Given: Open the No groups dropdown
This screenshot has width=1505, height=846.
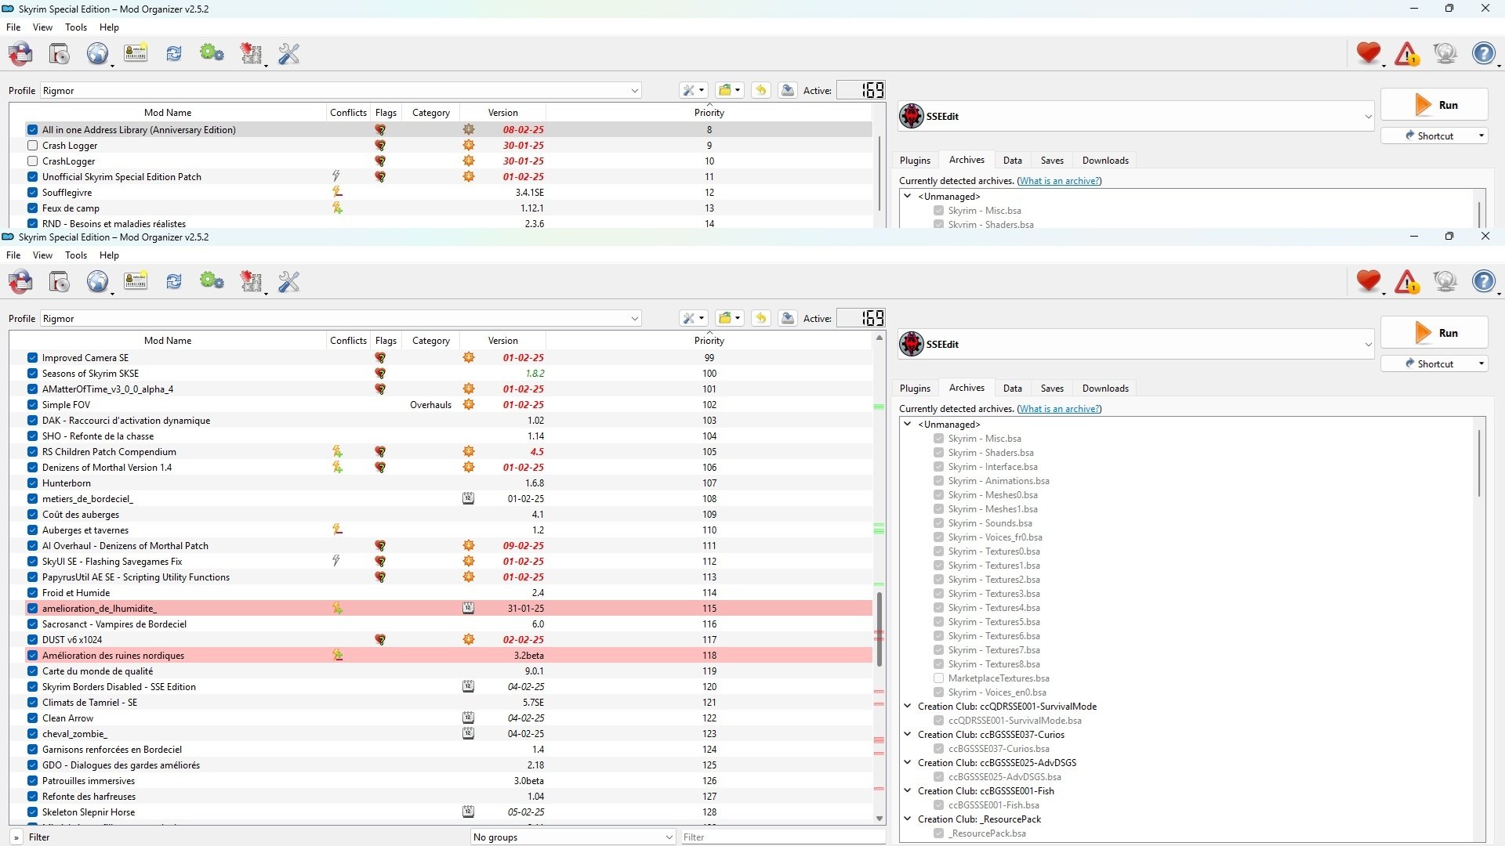Looking at the screenshot, I should tap(572, 837).
